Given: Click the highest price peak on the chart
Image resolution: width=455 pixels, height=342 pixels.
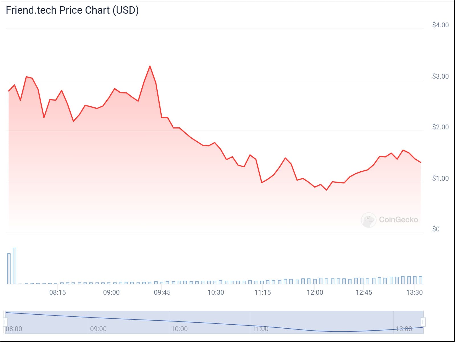Looking at the screenshot, I should tap(150, 66).
